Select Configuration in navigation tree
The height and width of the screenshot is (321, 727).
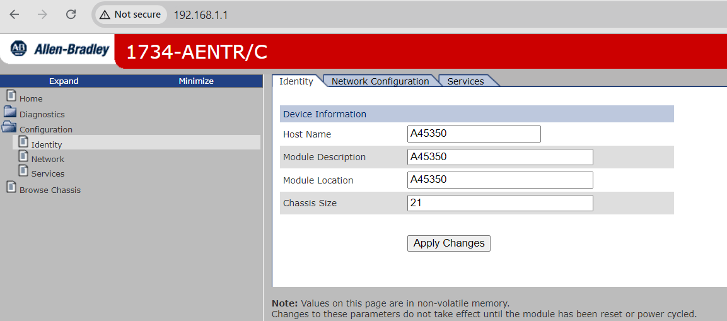[46, 130]
